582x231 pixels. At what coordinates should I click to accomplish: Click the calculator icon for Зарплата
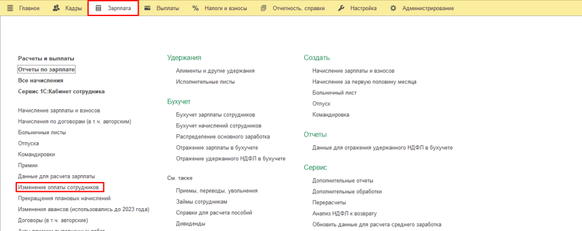pos(98,9)
